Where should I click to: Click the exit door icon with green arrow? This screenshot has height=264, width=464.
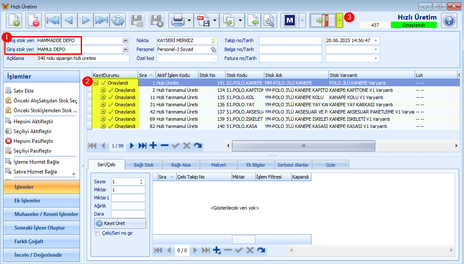(x=323, y=20)
